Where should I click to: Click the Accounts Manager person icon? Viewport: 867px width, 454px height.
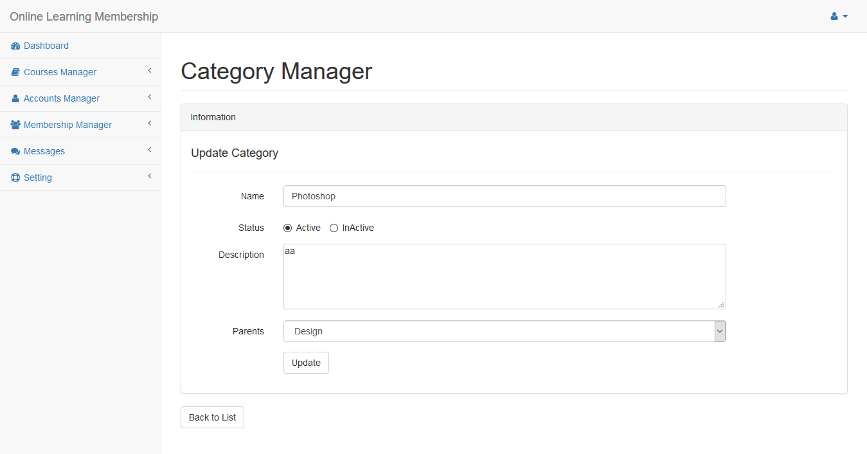pos(15,99)
